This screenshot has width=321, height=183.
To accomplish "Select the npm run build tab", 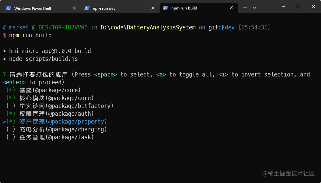I will (199, 8).
